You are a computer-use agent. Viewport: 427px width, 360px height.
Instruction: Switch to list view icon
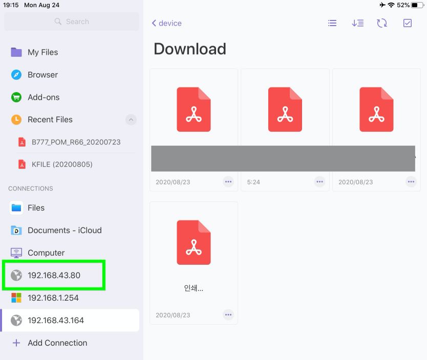[332, 23]
